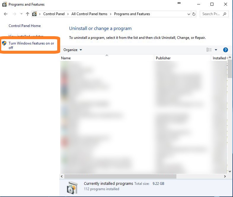Sort the list by Publisher column

(182, 58)
